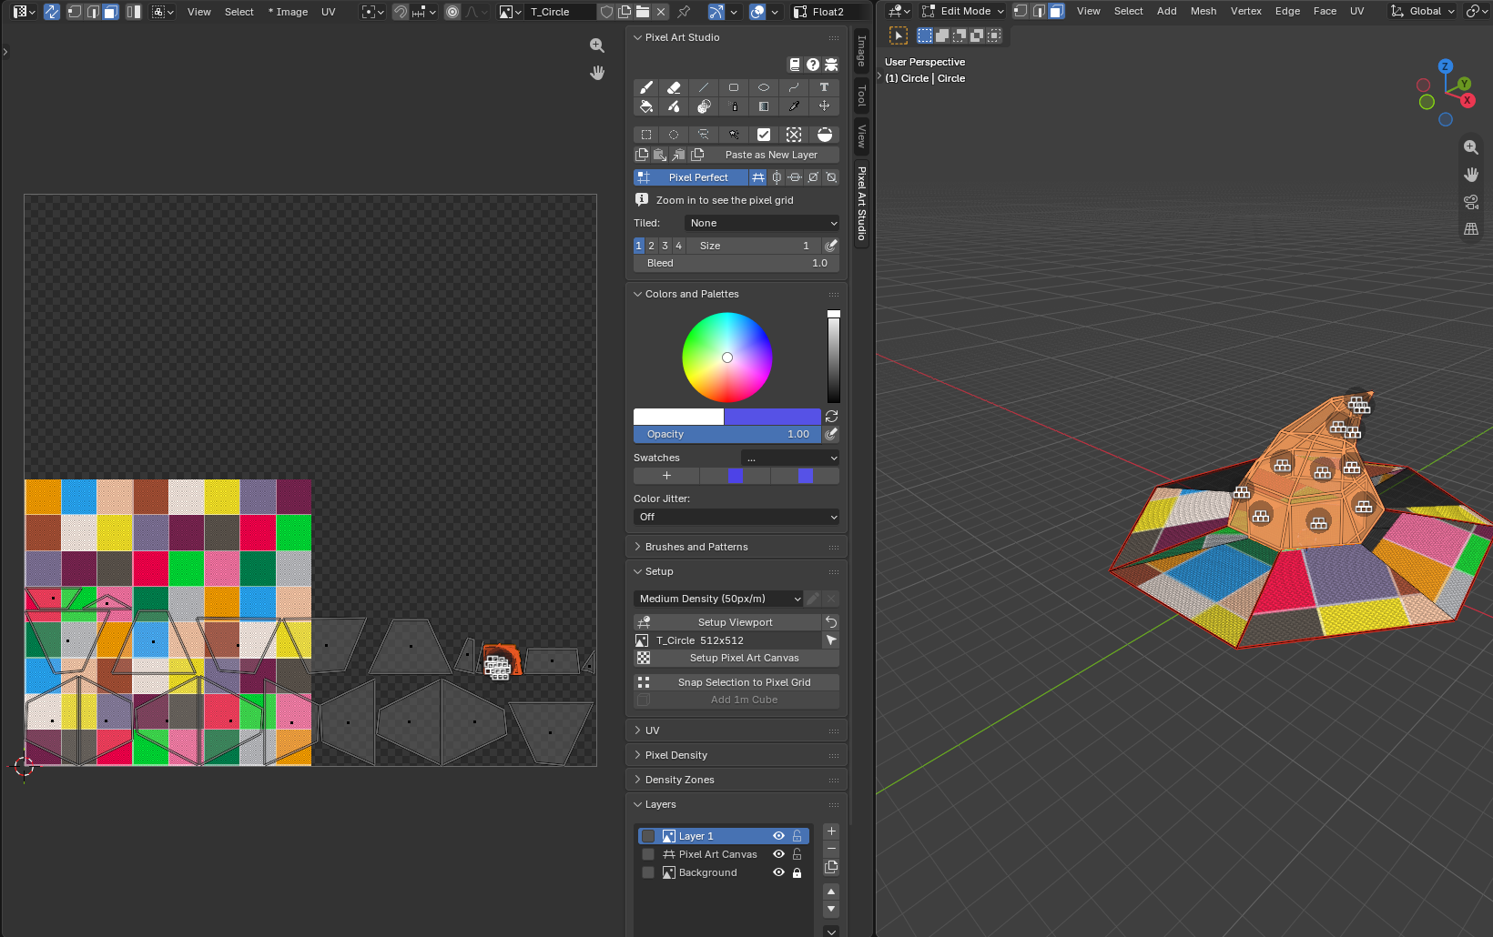Open the help question mark icon
1493x937 pixels.
pos(813,65)
